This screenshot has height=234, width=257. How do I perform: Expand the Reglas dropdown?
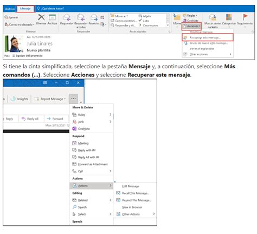click(x=190, y=16)
